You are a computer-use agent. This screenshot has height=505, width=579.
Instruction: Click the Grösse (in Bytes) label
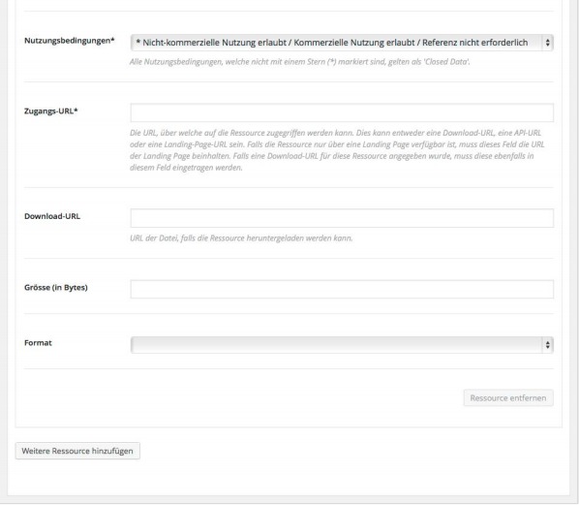pos(56,287)
